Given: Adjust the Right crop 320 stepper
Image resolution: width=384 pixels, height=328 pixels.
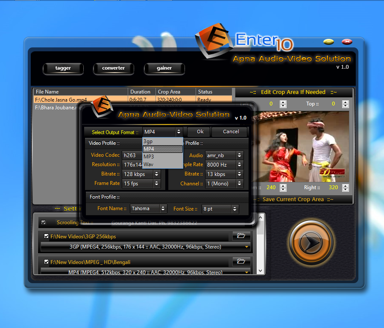Looking at the screenshot, I should (x=346, y=188).
